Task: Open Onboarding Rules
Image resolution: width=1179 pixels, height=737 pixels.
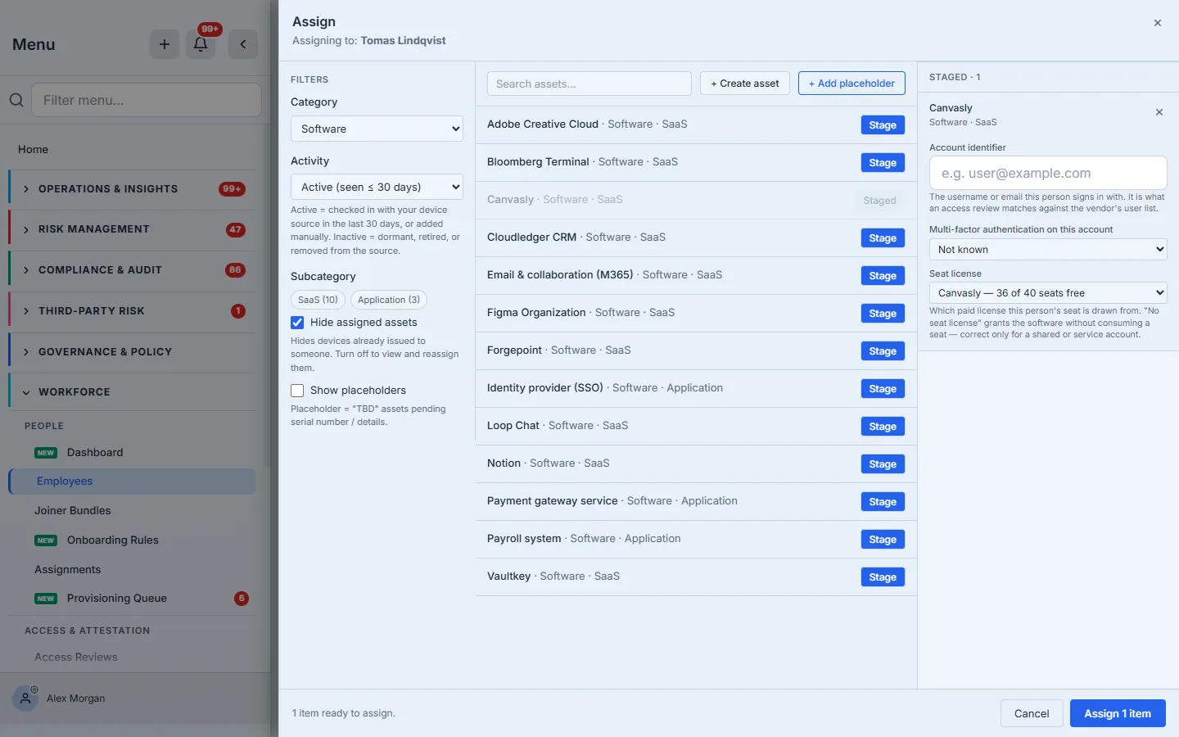Action: (113, 540)
